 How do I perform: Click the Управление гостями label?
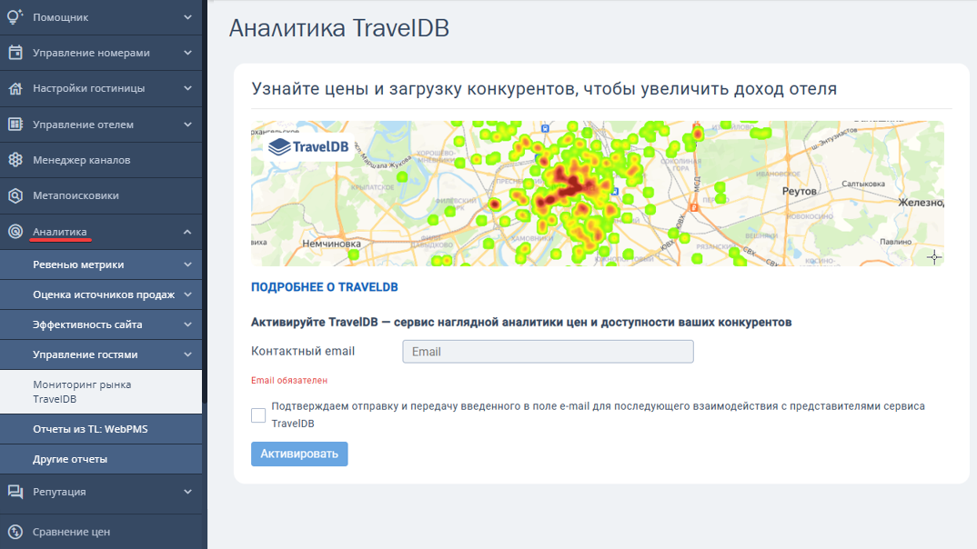[86, 354]
